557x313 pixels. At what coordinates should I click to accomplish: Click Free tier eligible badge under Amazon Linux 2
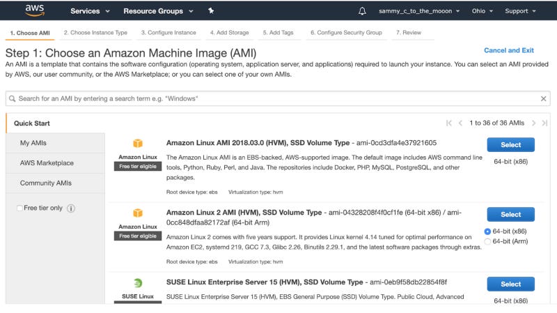pyautogui.click(x=138, y=236)
